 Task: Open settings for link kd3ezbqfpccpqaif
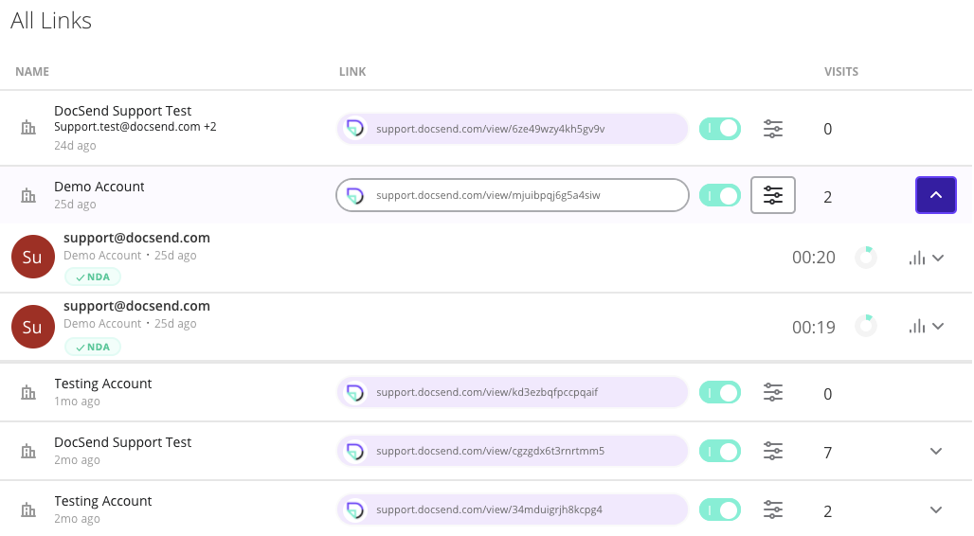coord(773,392)
